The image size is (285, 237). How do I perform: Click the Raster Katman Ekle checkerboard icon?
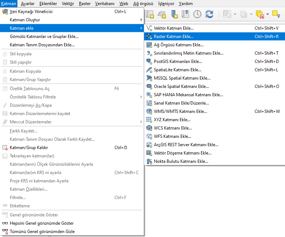click(x=149, y=37)
